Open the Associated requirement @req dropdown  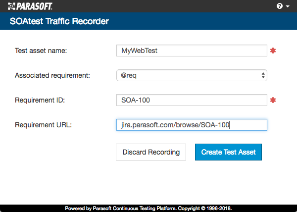point(192,75)
